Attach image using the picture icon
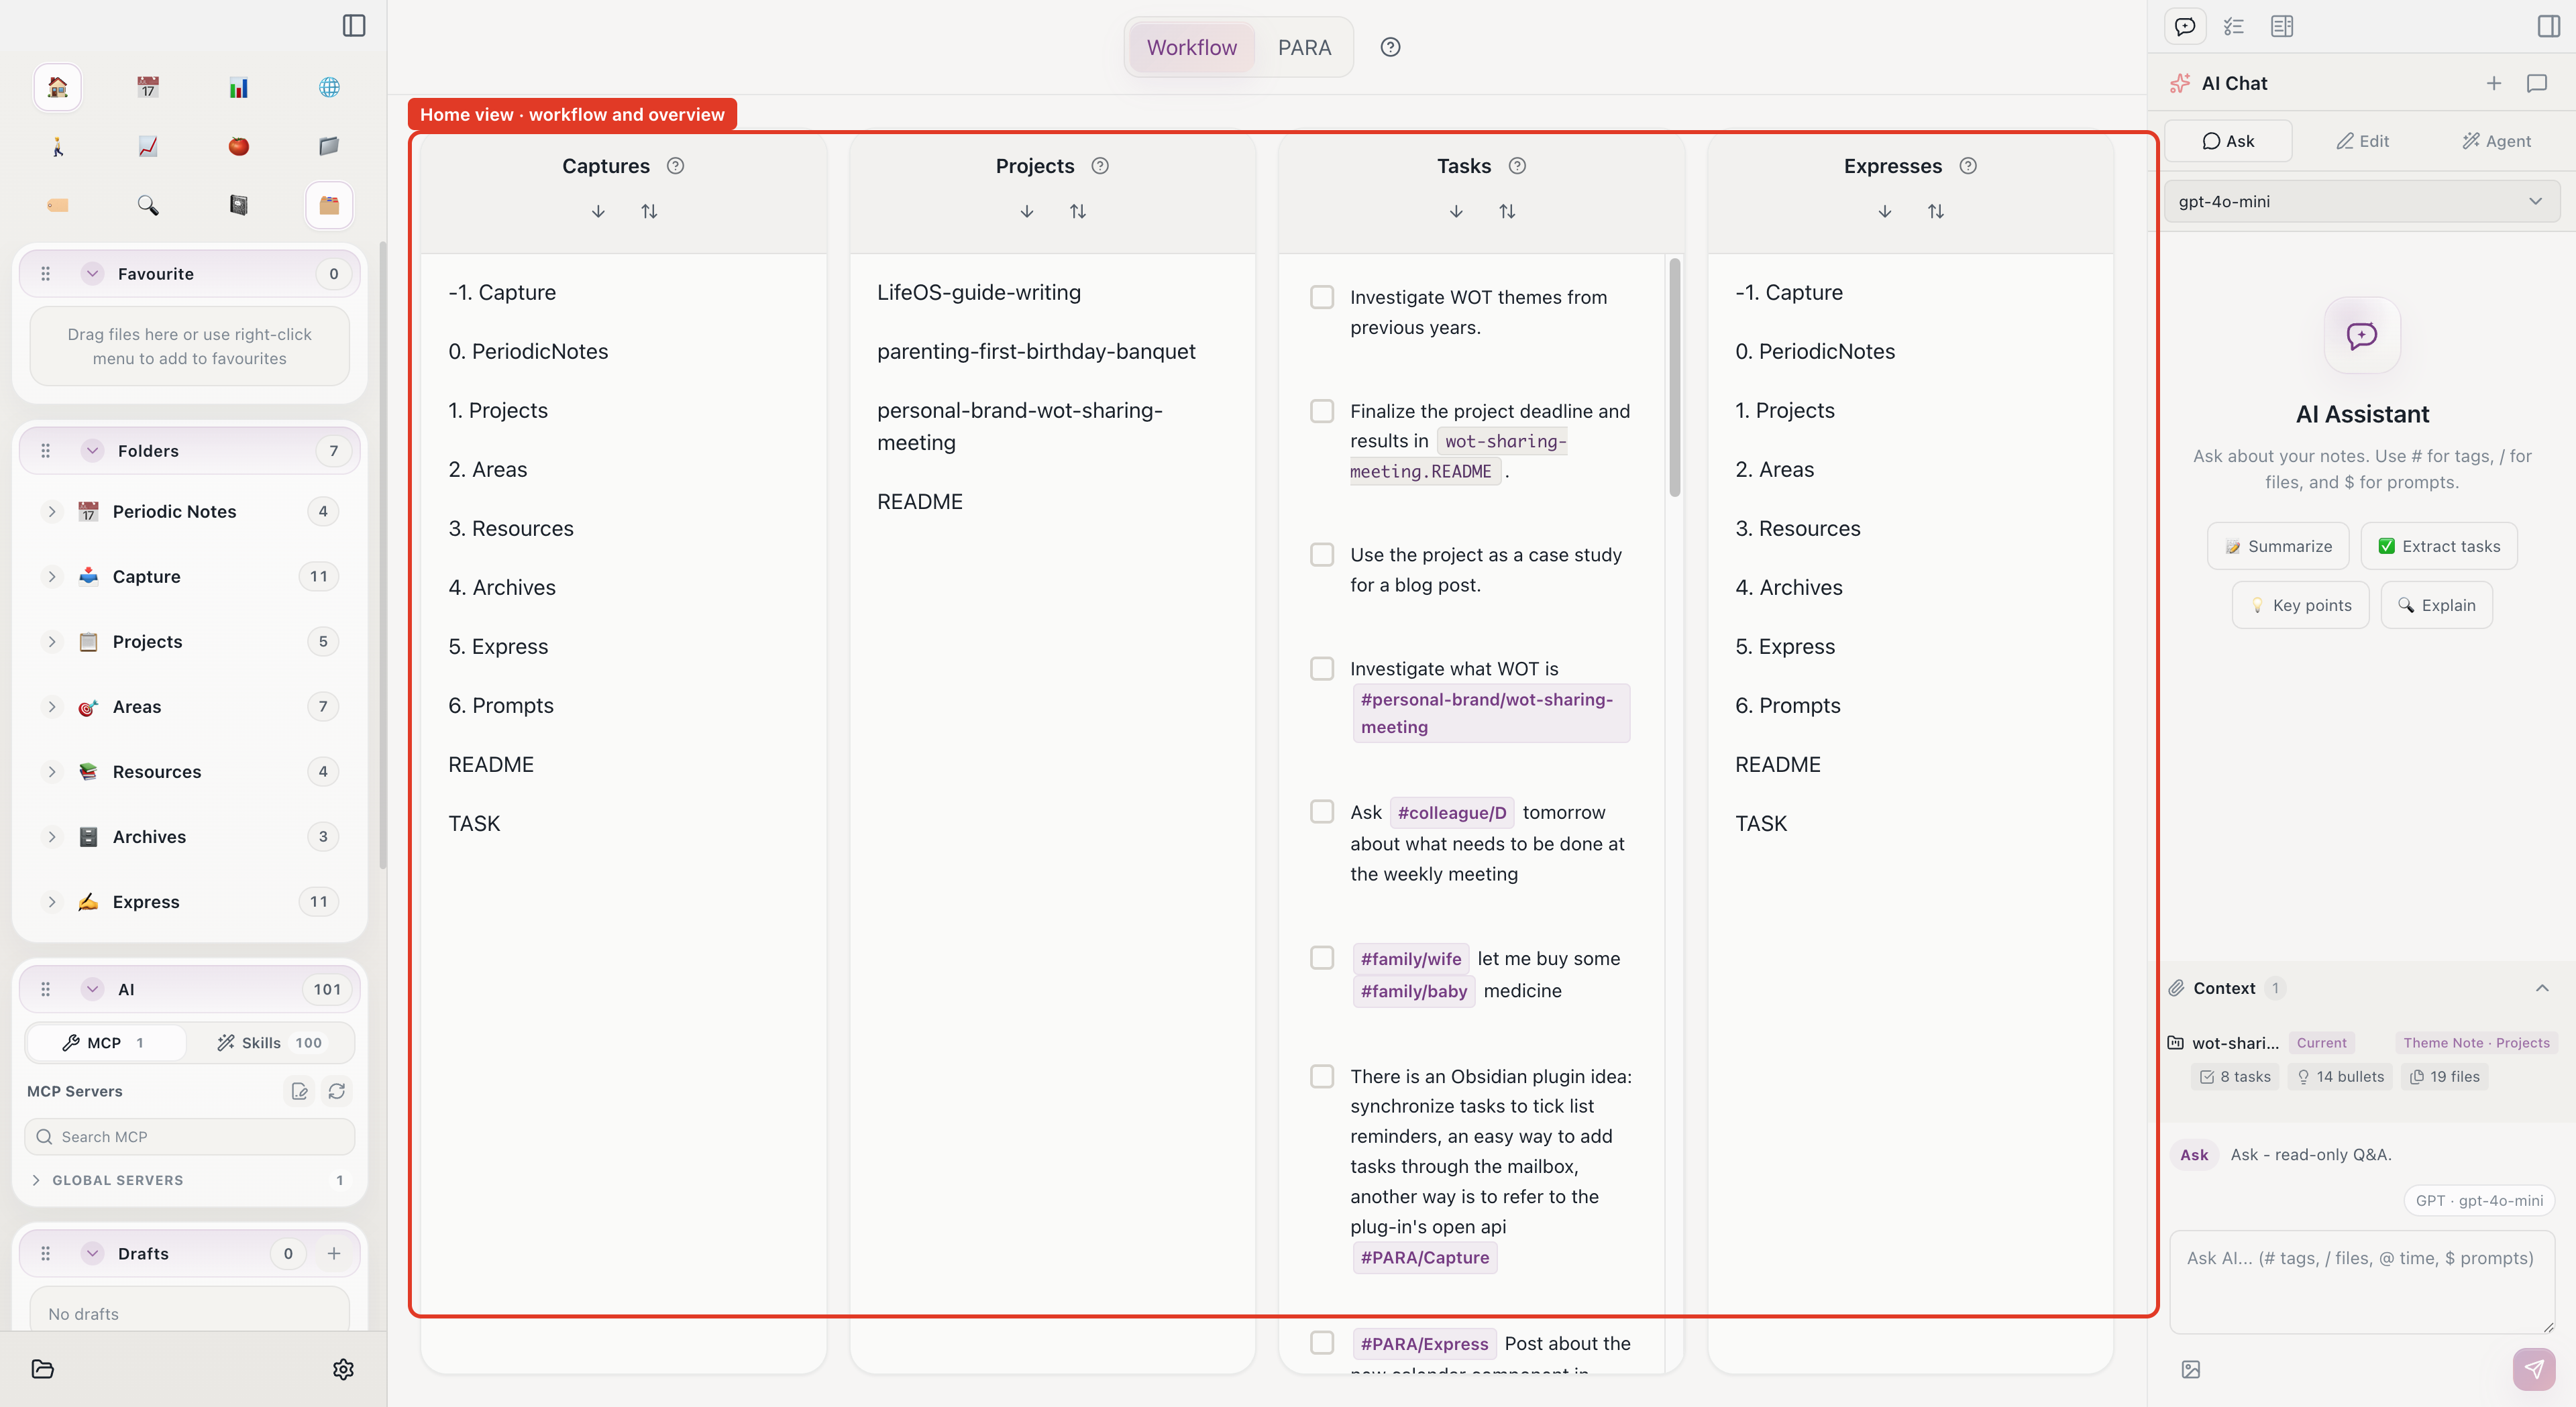This screenshot has height=1407, width=2576. (2190, 1369)
